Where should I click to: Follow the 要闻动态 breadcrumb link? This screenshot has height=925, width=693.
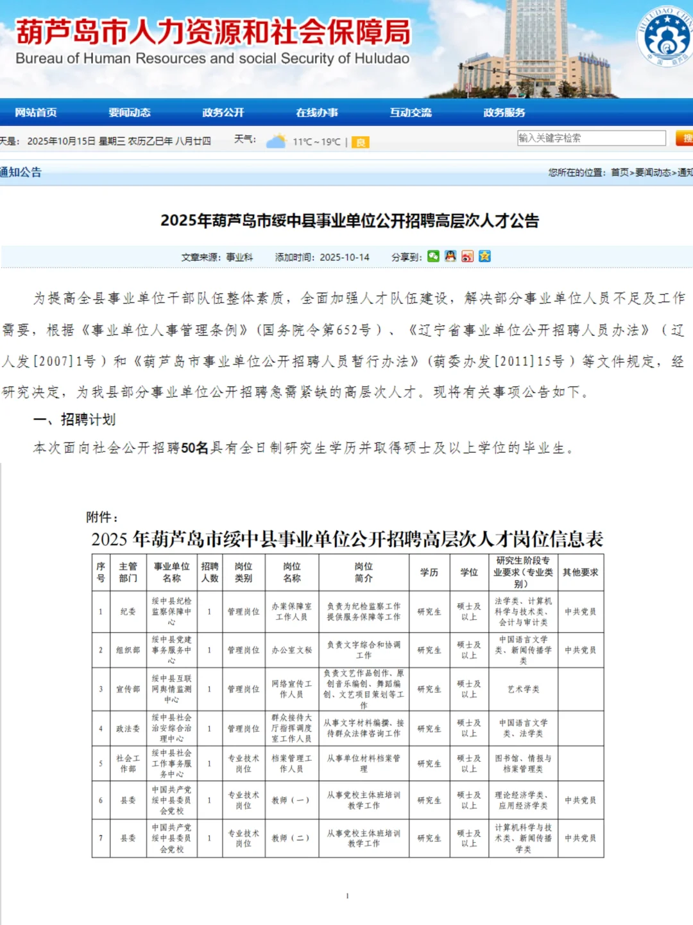tap(653, 172)
